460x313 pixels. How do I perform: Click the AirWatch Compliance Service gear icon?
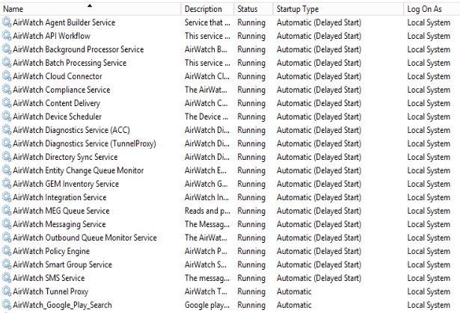(x=7, y=90)
